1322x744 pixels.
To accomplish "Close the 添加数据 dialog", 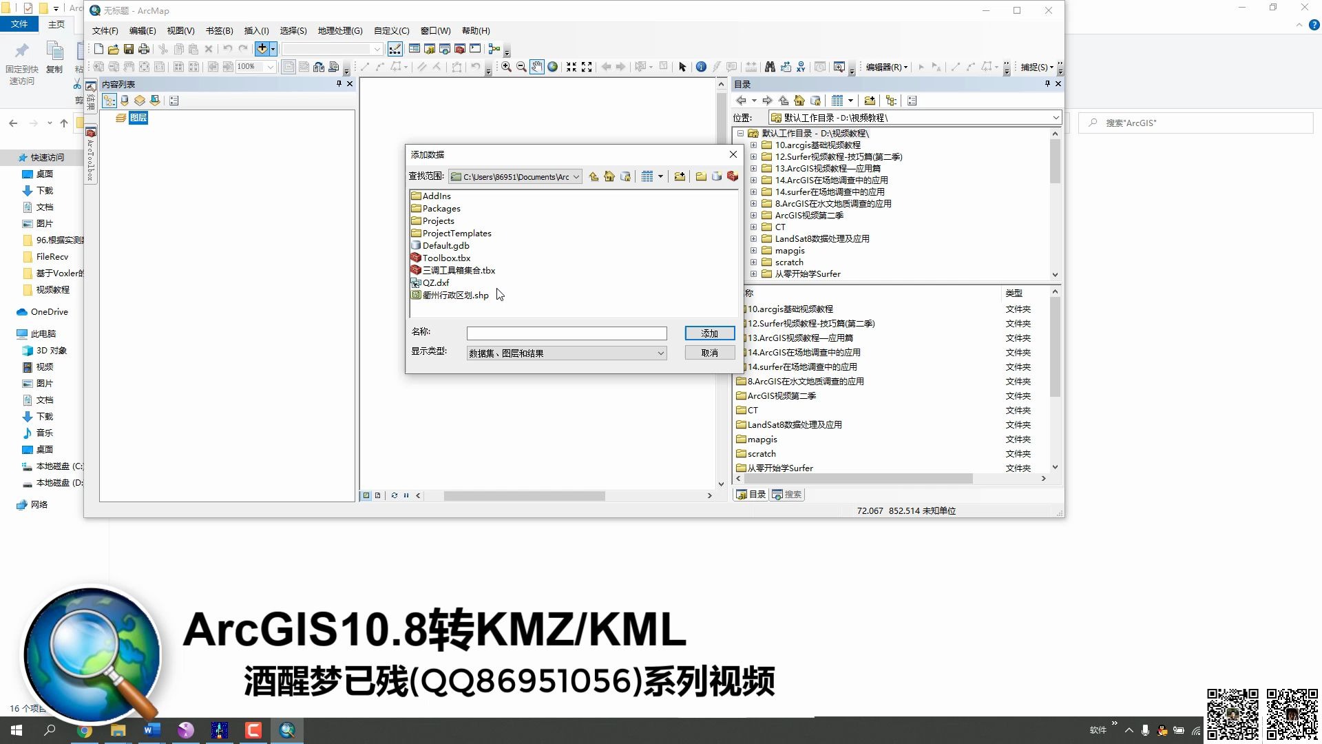I will coord(733,154).
